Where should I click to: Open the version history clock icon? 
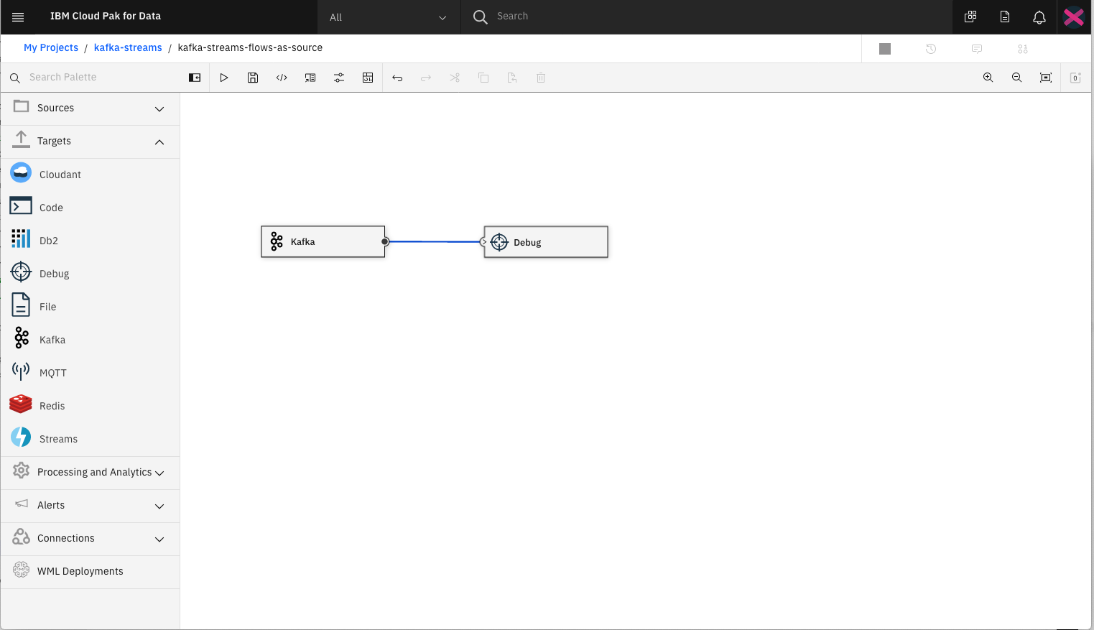[x=931, y=49]
